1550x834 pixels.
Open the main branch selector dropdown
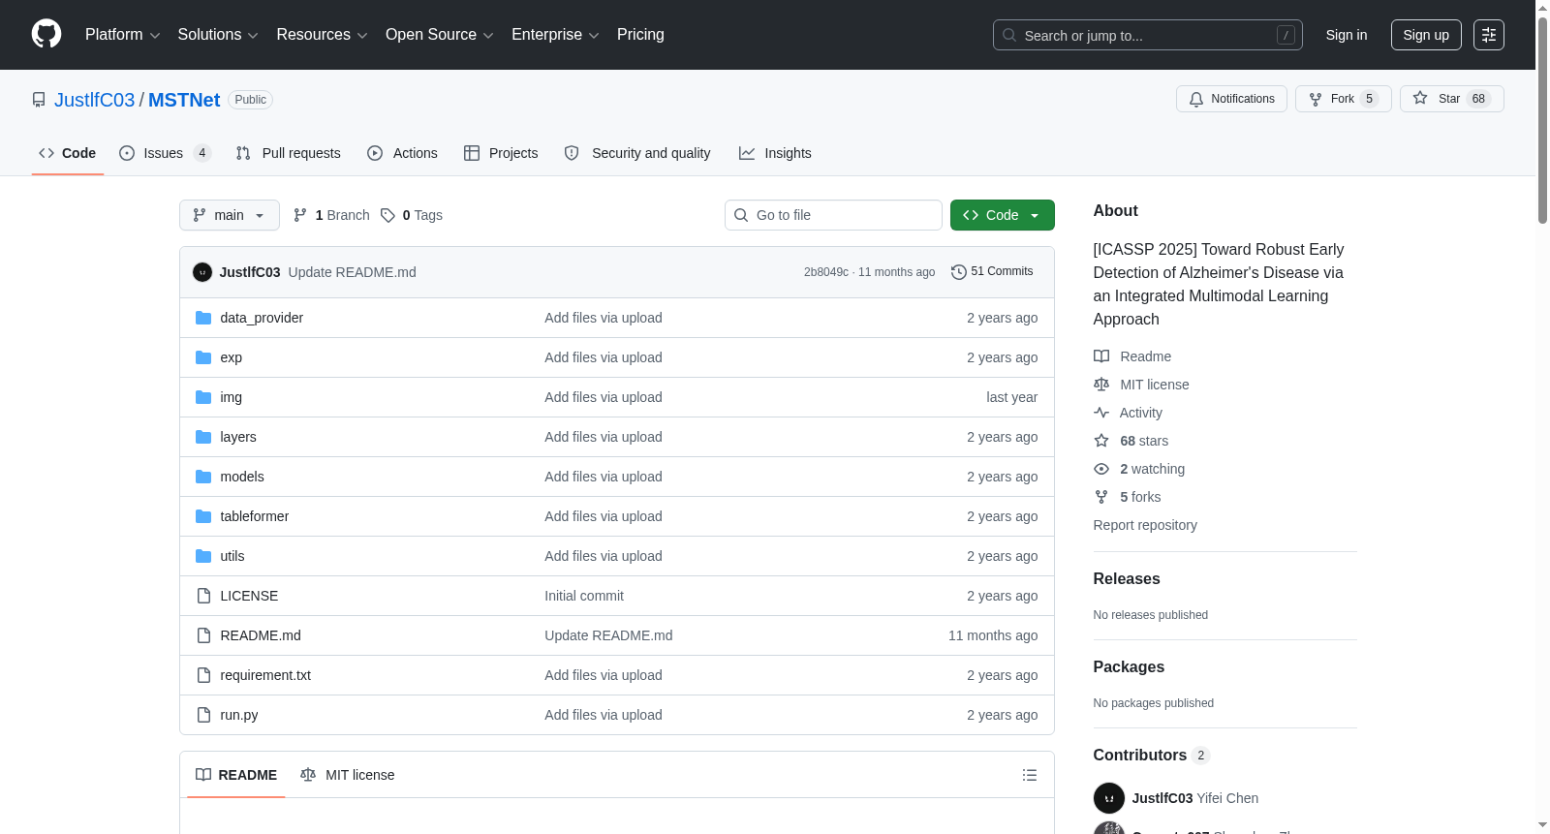point(230,215)
